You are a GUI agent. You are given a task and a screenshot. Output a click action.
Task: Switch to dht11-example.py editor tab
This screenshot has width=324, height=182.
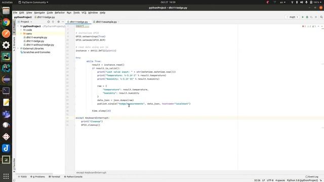coord(106,22)
